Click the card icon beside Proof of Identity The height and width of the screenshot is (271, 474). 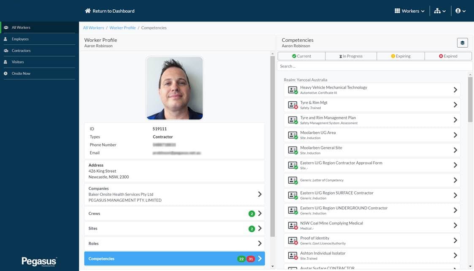coord(293,240)
